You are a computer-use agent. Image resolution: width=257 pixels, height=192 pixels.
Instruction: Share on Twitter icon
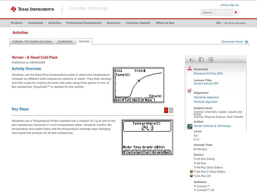211,59
